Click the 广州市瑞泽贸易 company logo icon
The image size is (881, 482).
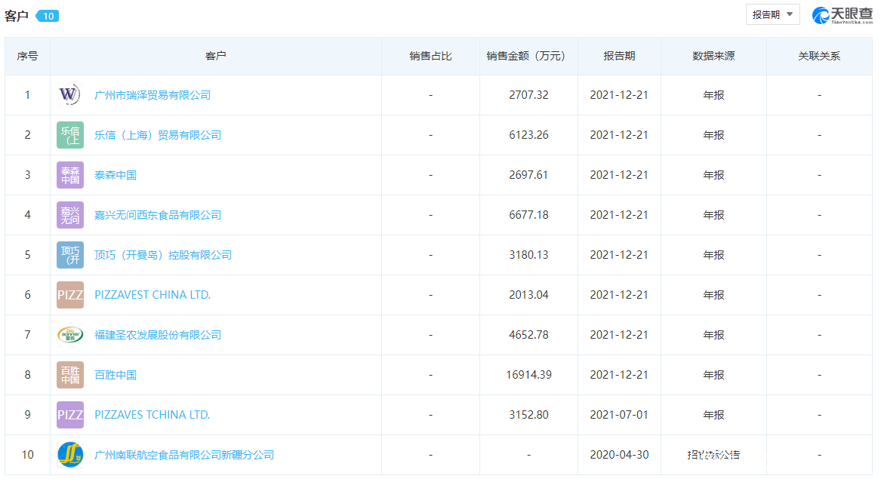[70, 95]
